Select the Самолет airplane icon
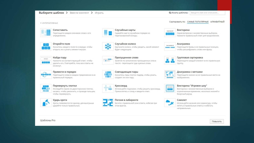Viewport: 254px width, 143px height. 169,102
